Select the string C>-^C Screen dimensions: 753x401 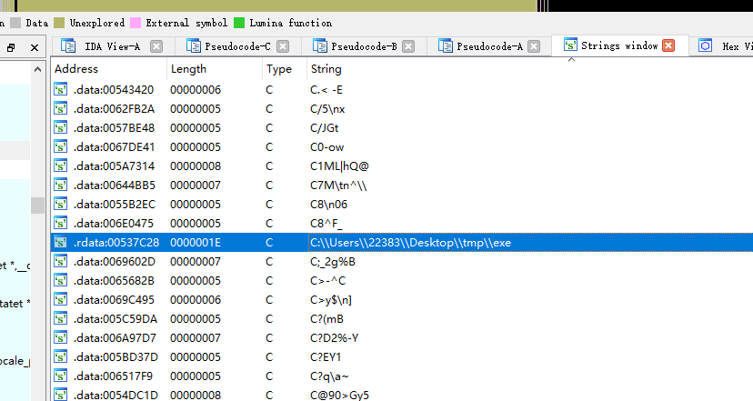tap(328, 280)
